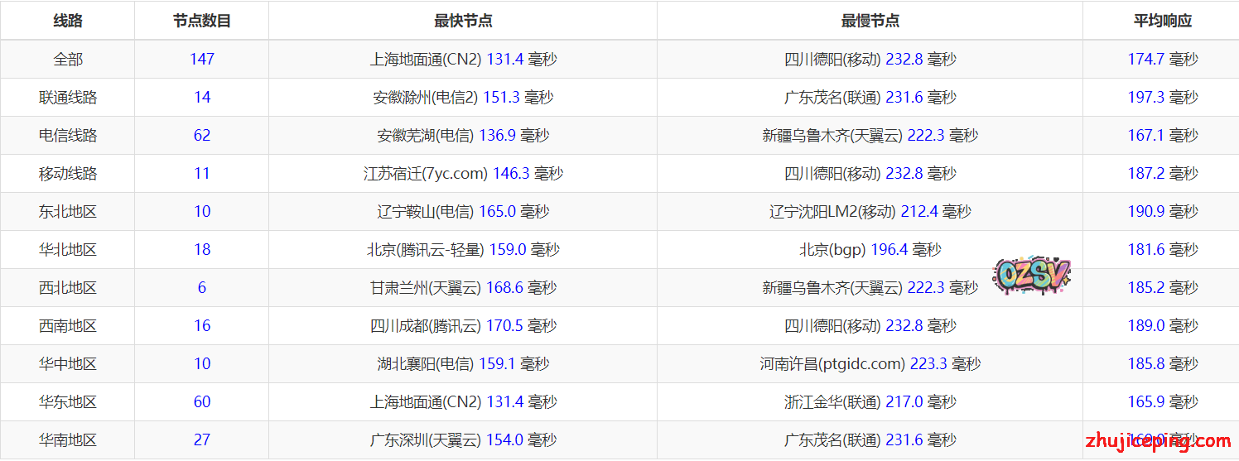
Task: Click the OZSV graffiti logo watermark
Action: point(1032,275)
